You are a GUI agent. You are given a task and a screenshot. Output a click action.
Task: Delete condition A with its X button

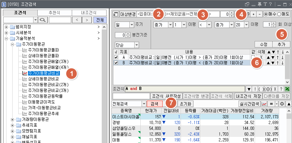tap(261, 57)
